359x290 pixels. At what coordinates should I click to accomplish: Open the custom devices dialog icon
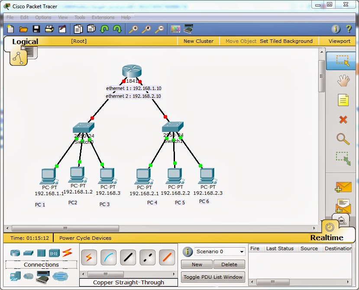(188, 29)
